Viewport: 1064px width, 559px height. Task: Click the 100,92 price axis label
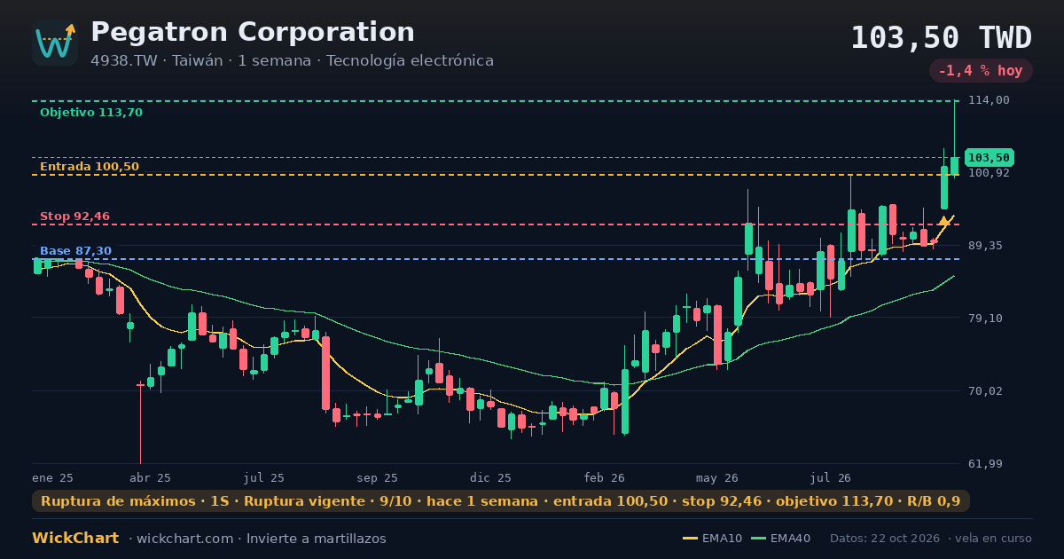point(989,173)
